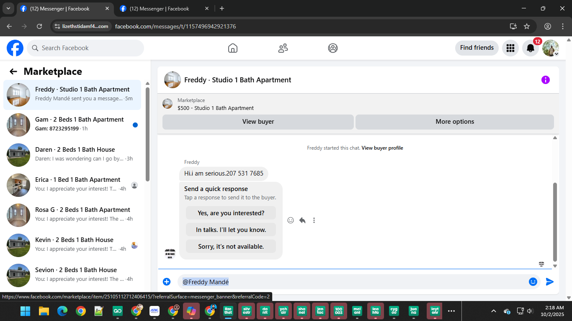Click the More options button
572x321 pixels.
(455, 122)
